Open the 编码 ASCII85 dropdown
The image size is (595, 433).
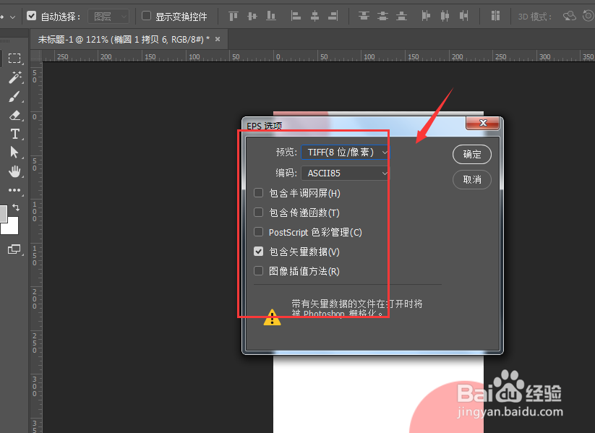coord(345,173)
